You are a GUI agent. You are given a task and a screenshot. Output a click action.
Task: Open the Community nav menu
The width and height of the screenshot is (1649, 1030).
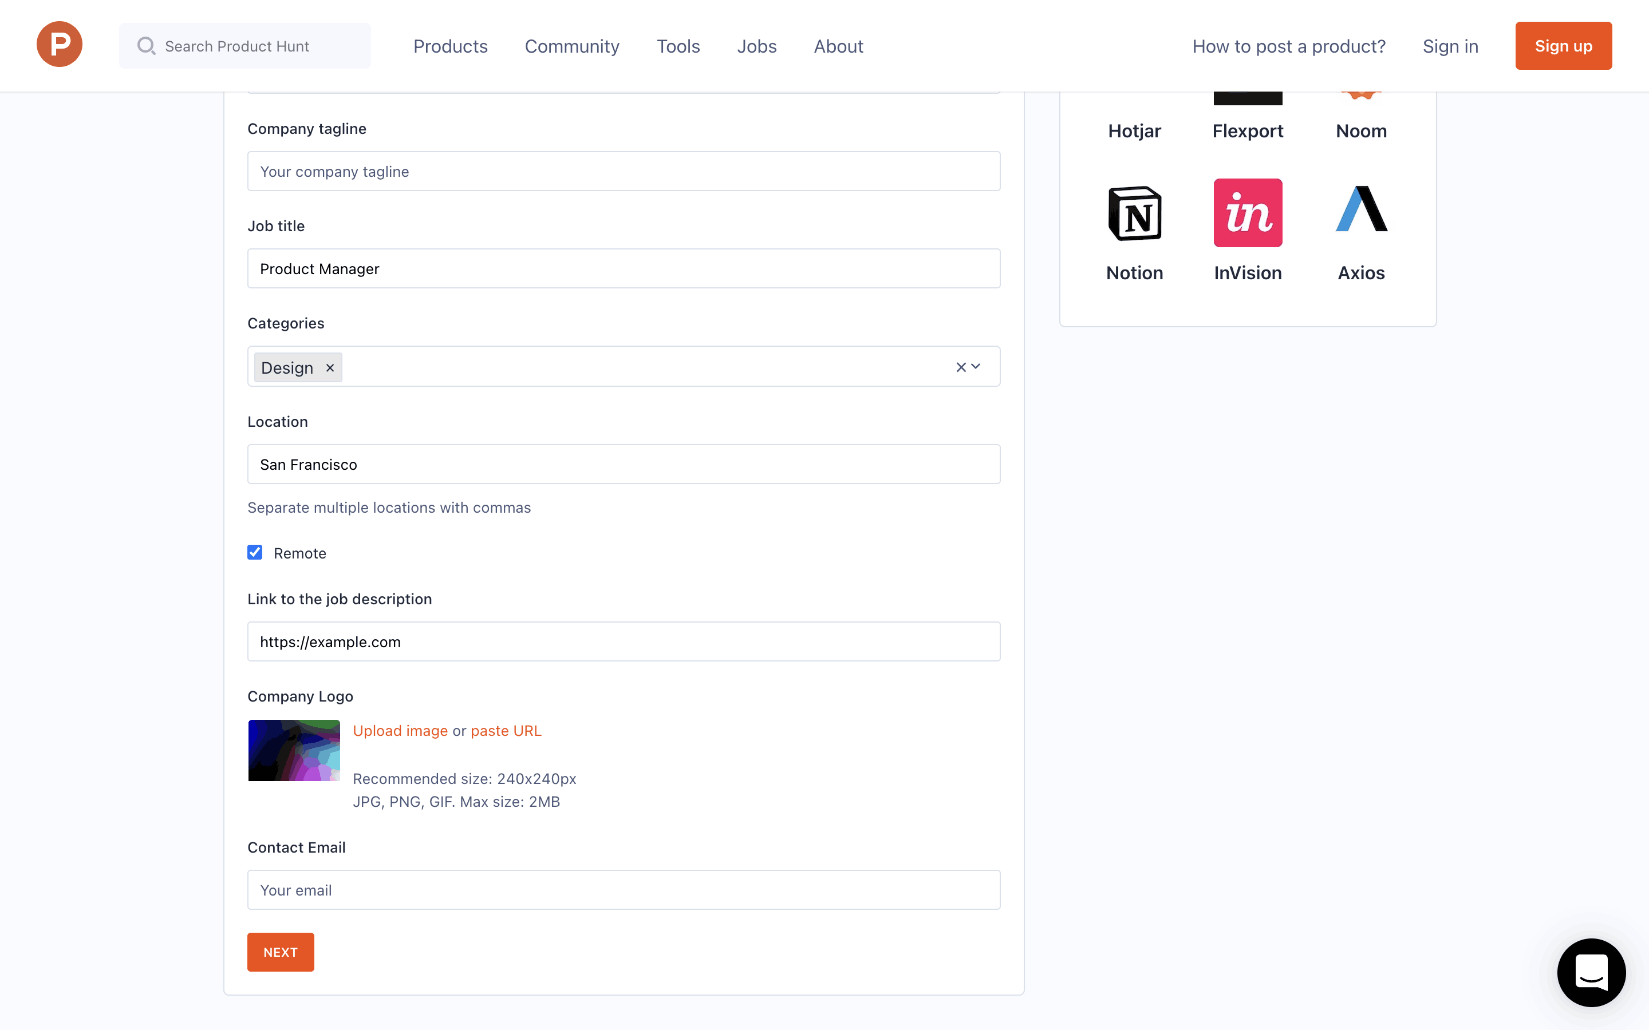tap(571, 46)
